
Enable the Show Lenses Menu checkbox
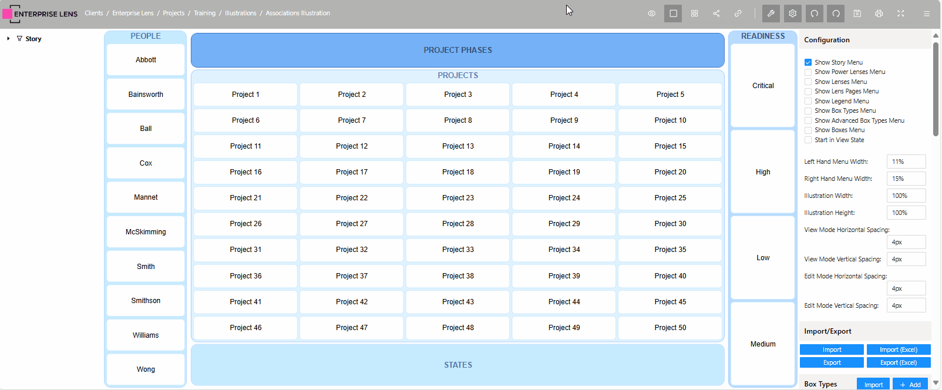click(x=808, y=82)
